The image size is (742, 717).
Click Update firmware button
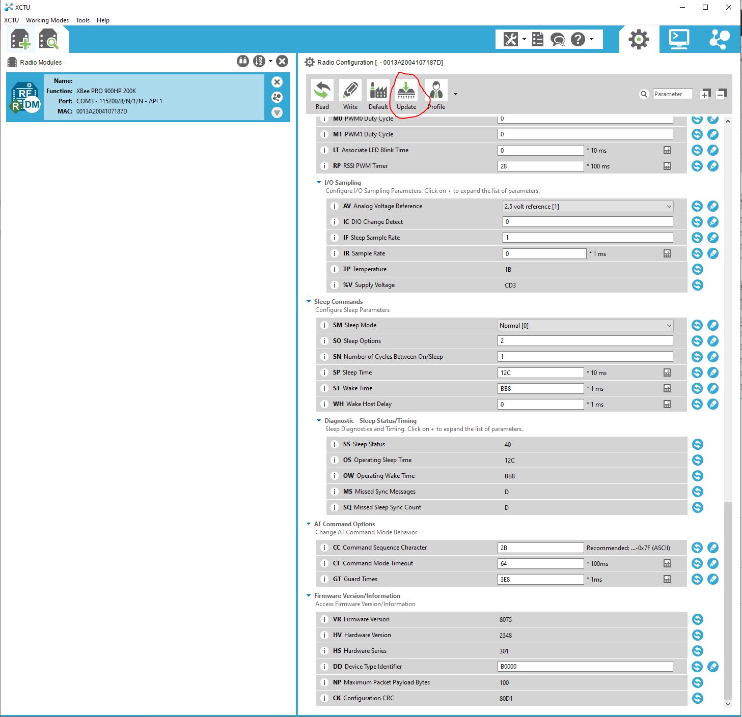406,95
